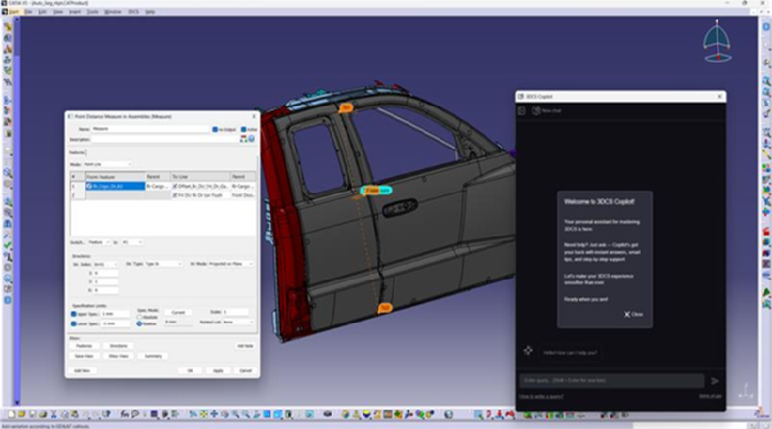This screenshot has height=429, width=772.
Task: Open the Insert menu
Action: point(75,12)
